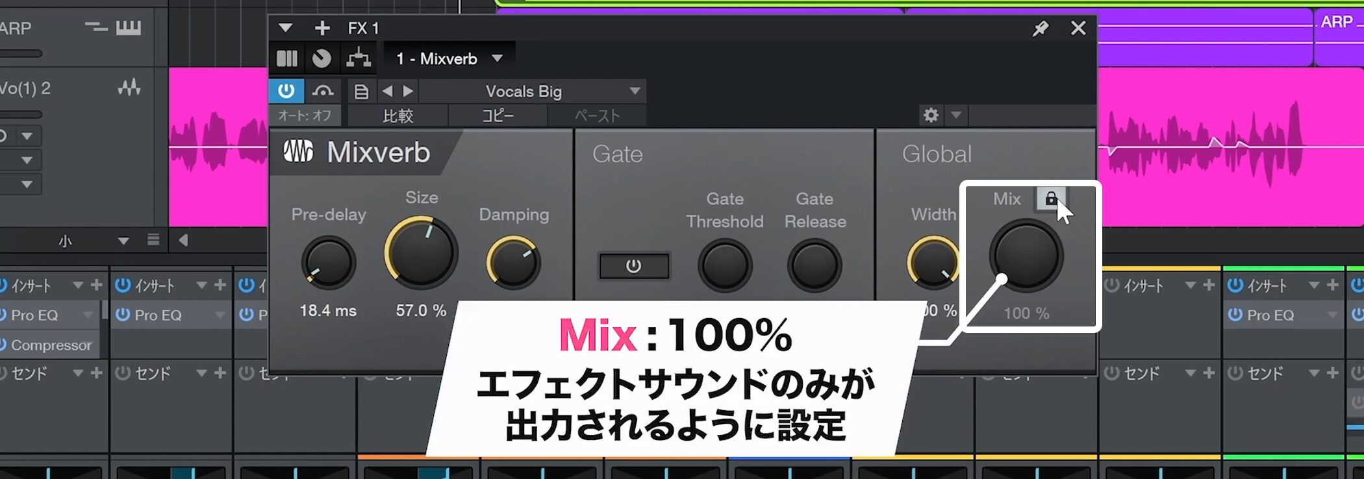The width and height of the screenshot is (1364, 479).
Task: Click the routing view icon
Action: (x=359, y=59)
